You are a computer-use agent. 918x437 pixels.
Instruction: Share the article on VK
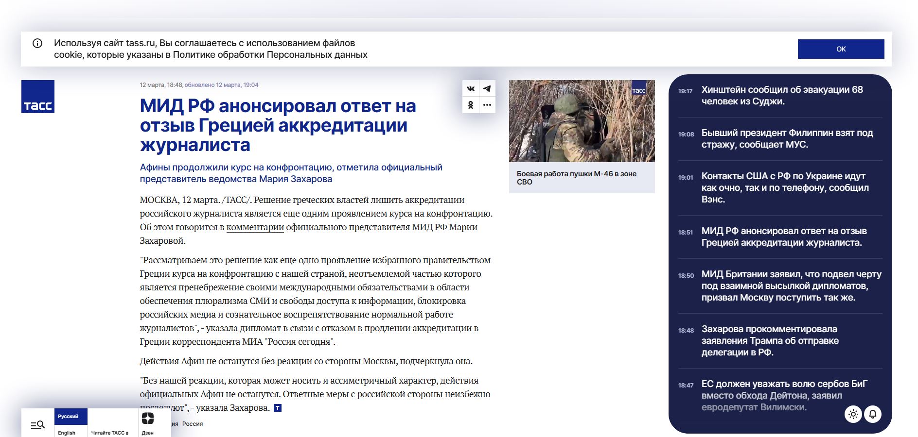[470, 88]
